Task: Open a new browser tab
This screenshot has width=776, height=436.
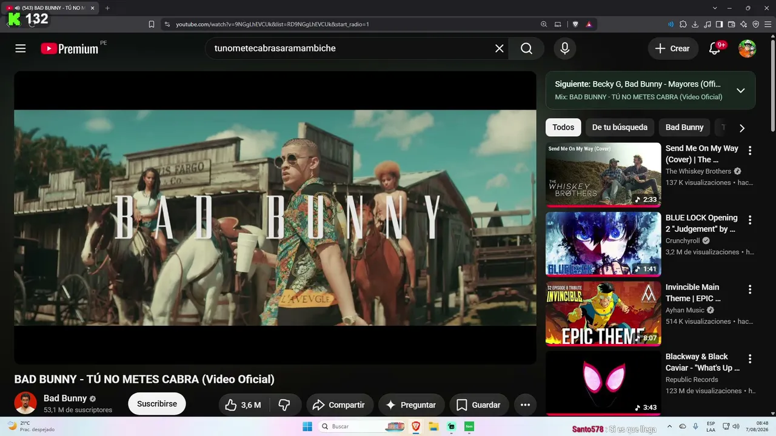Action: click(107, 8)
